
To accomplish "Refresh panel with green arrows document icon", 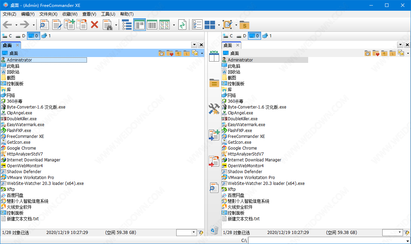I will (182, 25).
